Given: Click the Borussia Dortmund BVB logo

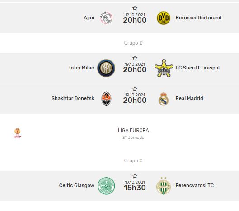Looking at the screenshot, I should (x=164, y=18).
